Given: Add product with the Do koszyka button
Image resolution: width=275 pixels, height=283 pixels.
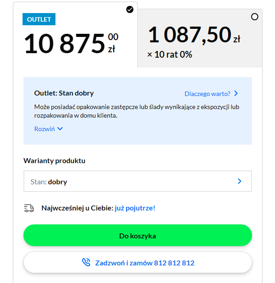Looking at the screenshot, I should [x=137, y=235].
